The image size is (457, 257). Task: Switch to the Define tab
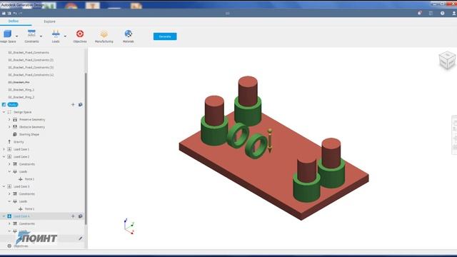click(14, 21)
